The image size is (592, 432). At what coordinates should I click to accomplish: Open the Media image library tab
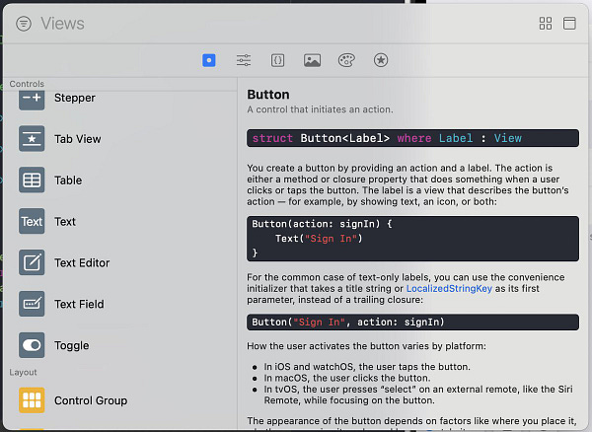tap(312, 60)
